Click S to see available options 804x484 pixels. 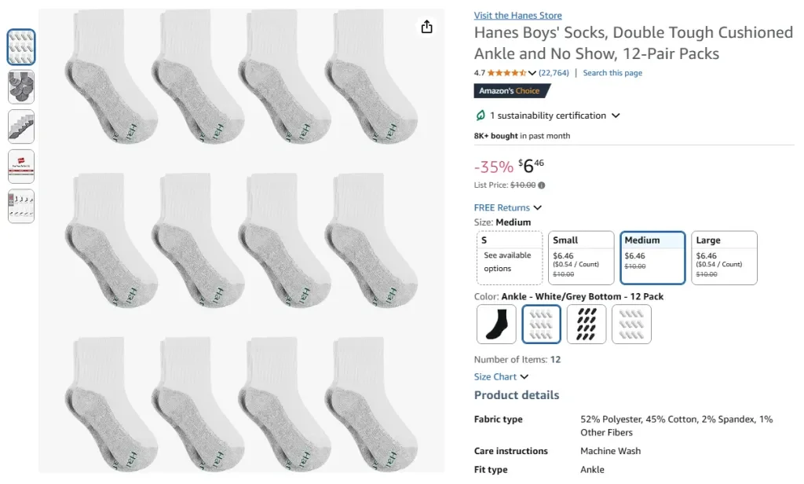(x=509, y=257)
